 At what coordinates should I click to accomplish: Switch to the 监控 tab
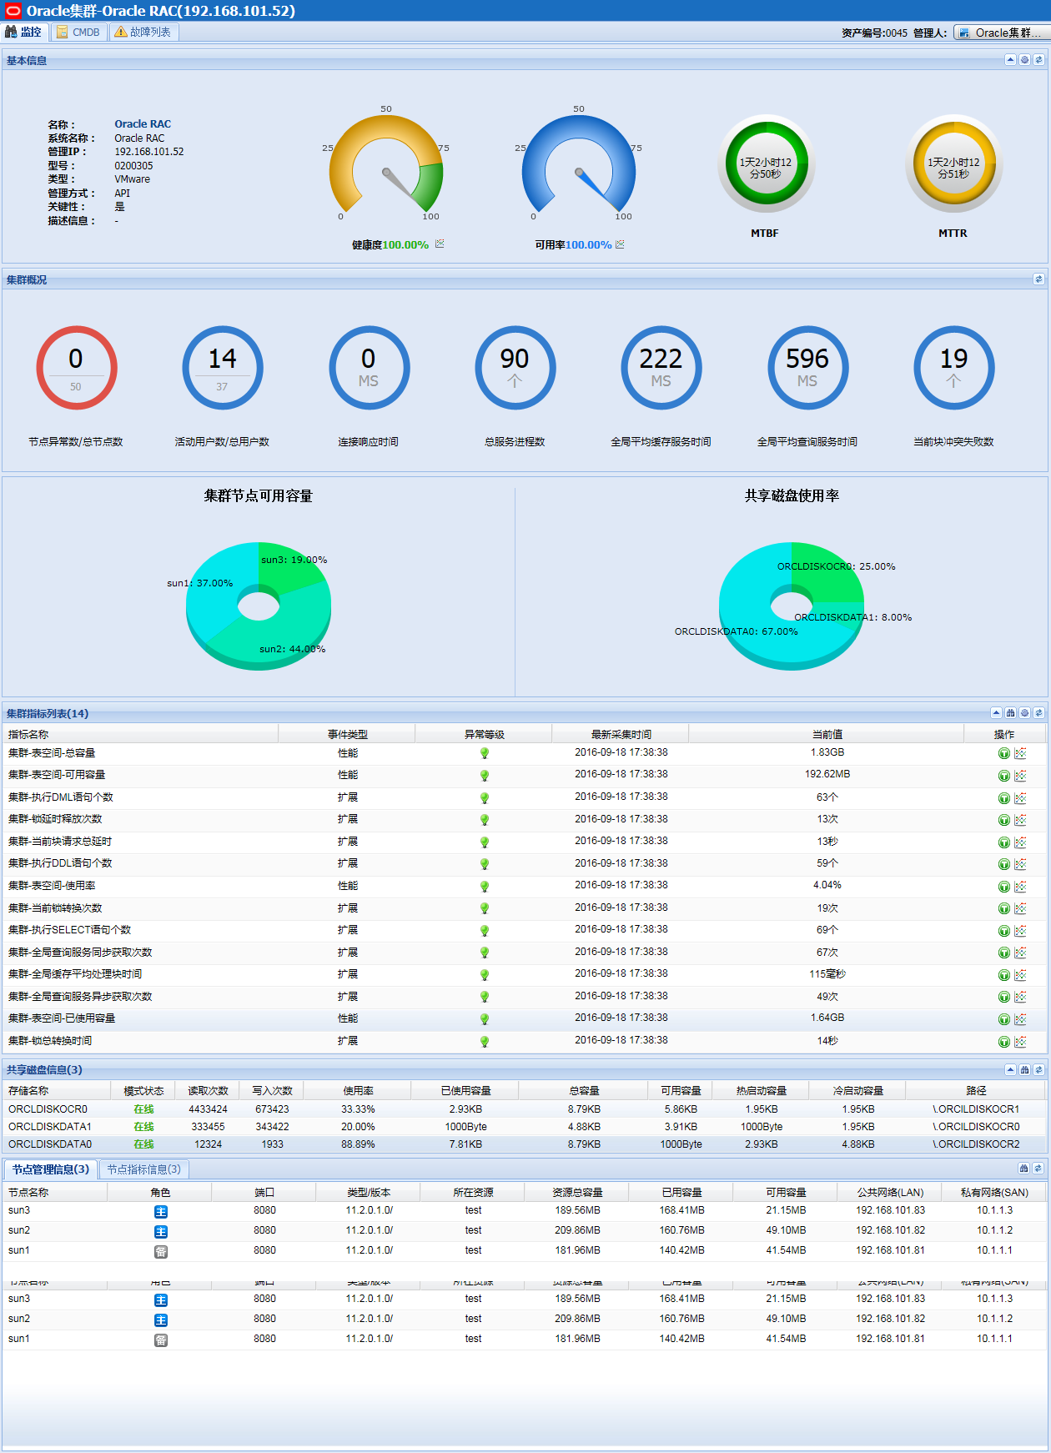coord(23,32)
